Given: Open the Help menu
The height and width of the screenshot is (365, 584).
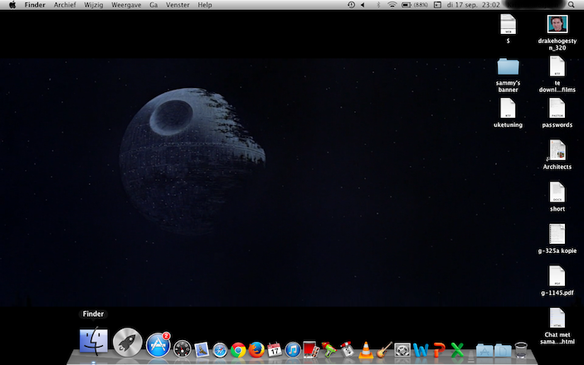Looking at the screenshot, I should (x=205, y=5).
